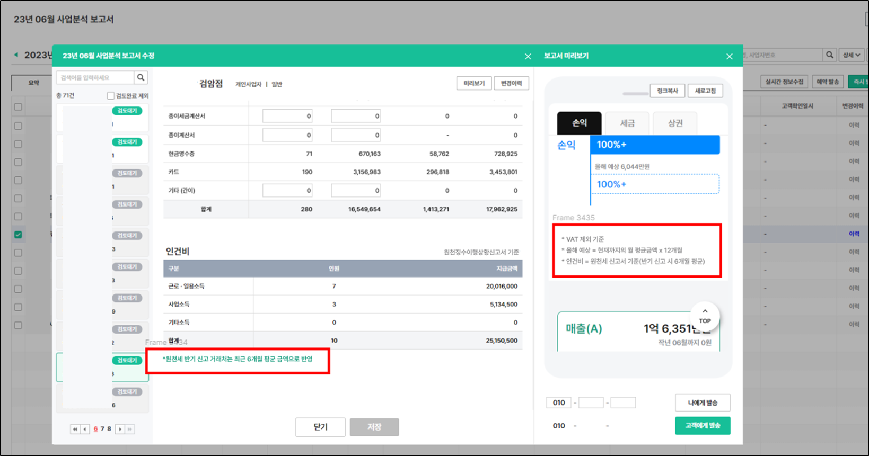Image resolution: width=869 pixels, height=456 pixels.
Task: Toggle the header select-all checkbox
Action: (18, 107)
